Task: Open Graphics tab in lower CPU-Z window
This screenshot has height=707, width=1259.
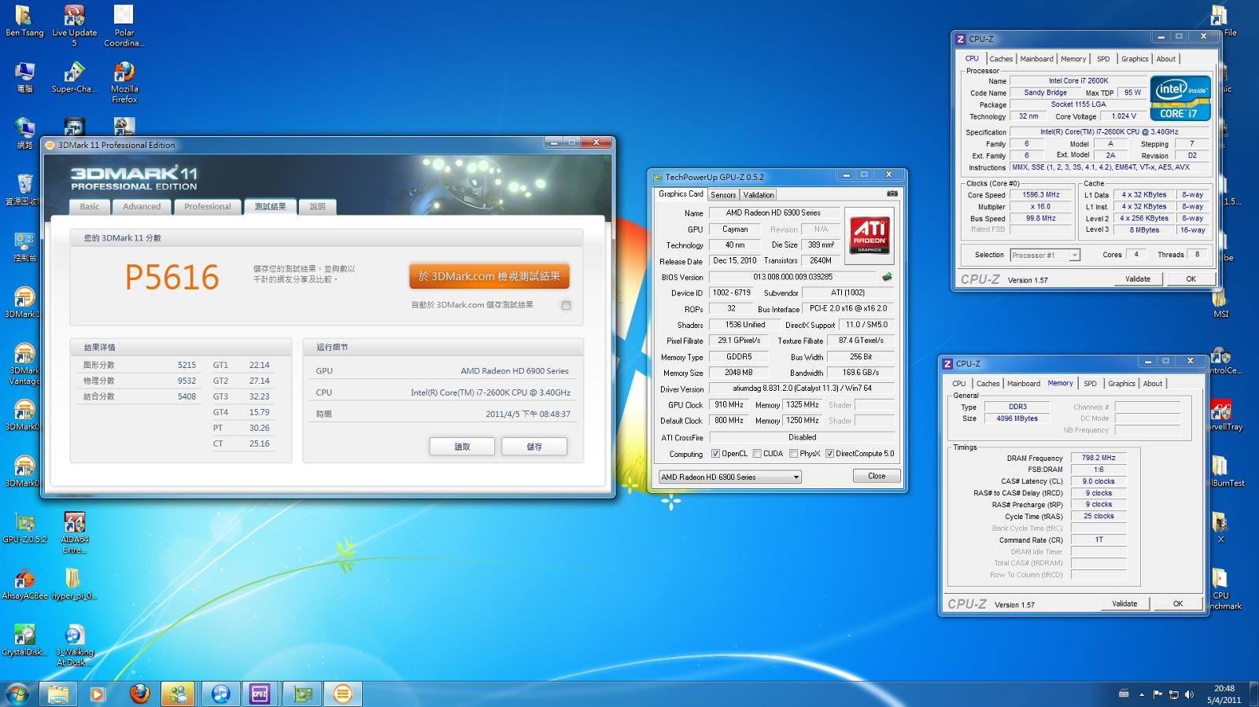Action: 1121,384
